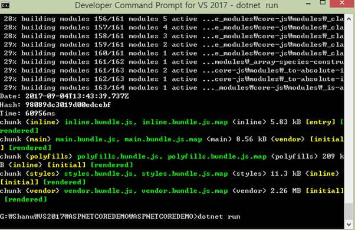Screen dimensions: 355x230
Task: Click the green 'styles.bundle.js' file name
Action: tap(98, 173)
